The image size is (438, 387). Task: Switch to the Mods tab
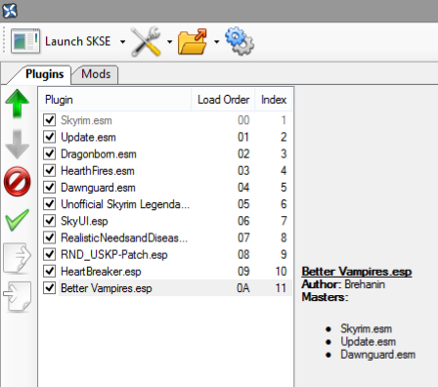click(96, 74)
